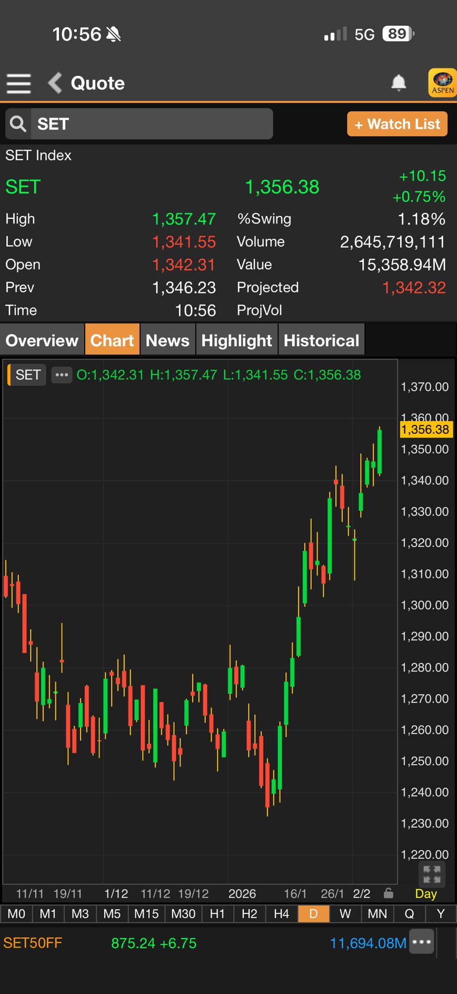Image resolution: width=457 pixels, height=994 pixels.
Task: Tap the SET symbol search field
Action: (x=152, y=124)
